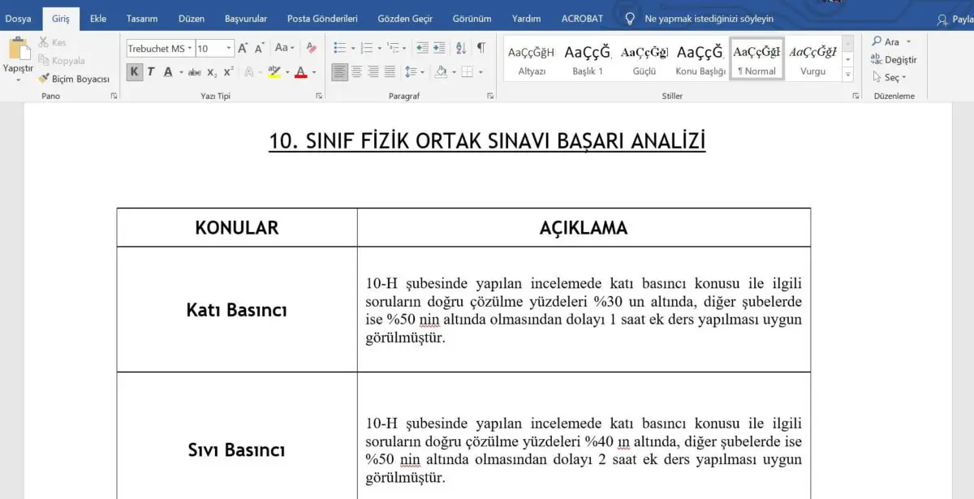Decrease font size with the smaller A
The height and width of the screenshot is (499, 974).
pyautogui.click(x=260, y=49)
